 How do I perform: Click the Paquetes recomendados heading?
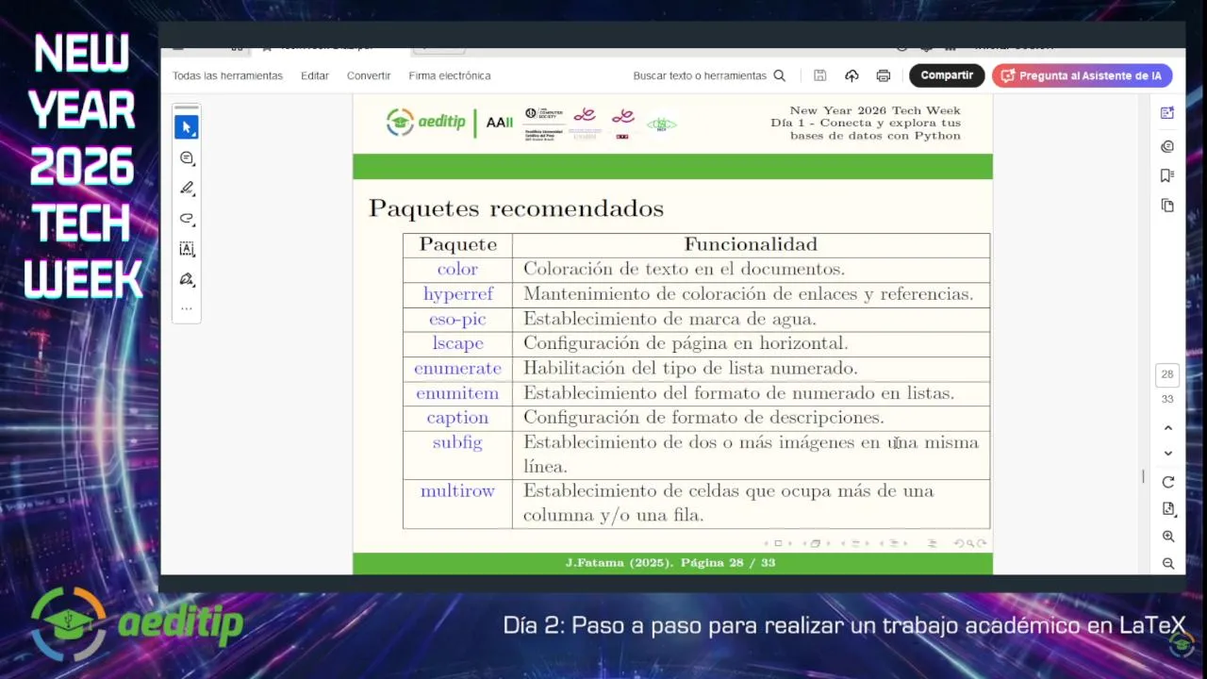point(516,208)
